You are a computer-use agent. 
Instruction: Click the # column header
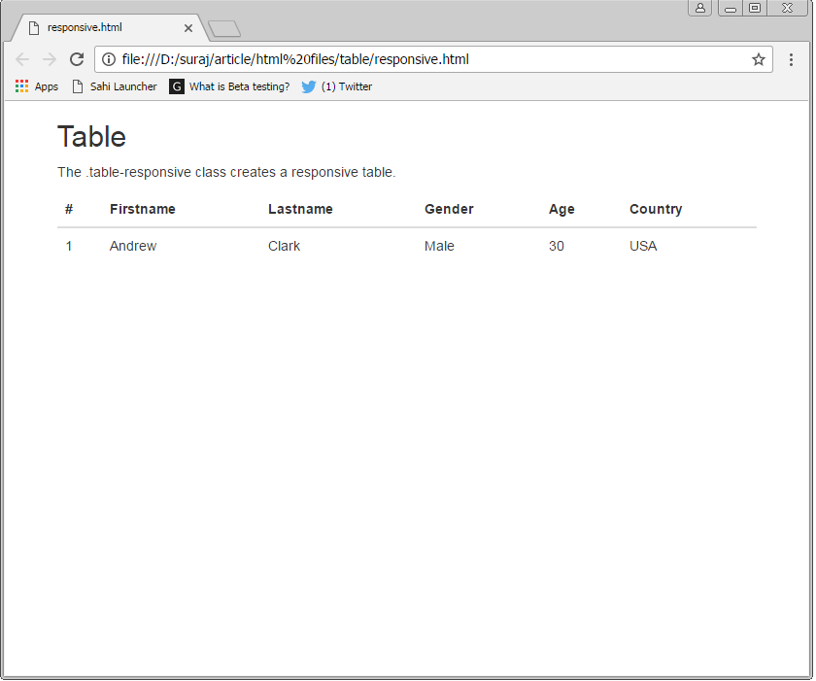coord(69,209)
